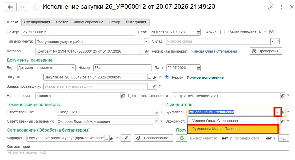
Task: Open the Экономист record form icon
Action: (283, 122)
